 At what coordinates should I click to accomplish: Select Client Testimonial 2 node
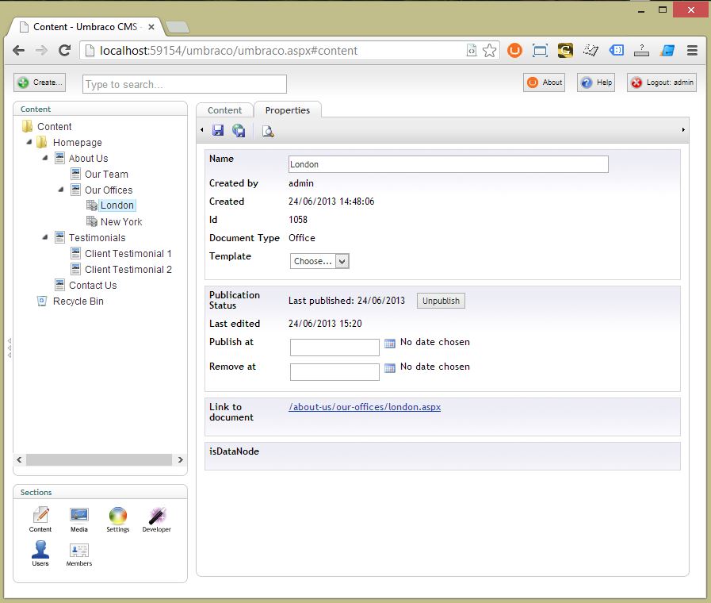coord(128,270)
